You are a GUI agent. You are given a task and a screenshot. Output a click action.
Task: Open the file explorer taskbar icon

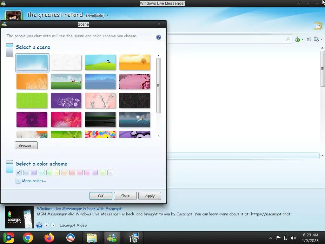pos(92,238)
